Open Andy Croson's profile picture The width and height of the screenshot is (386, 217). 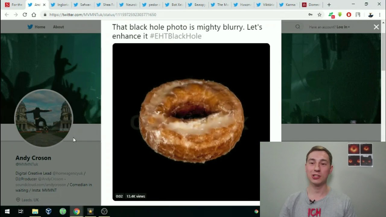click(x=44, y=118)
